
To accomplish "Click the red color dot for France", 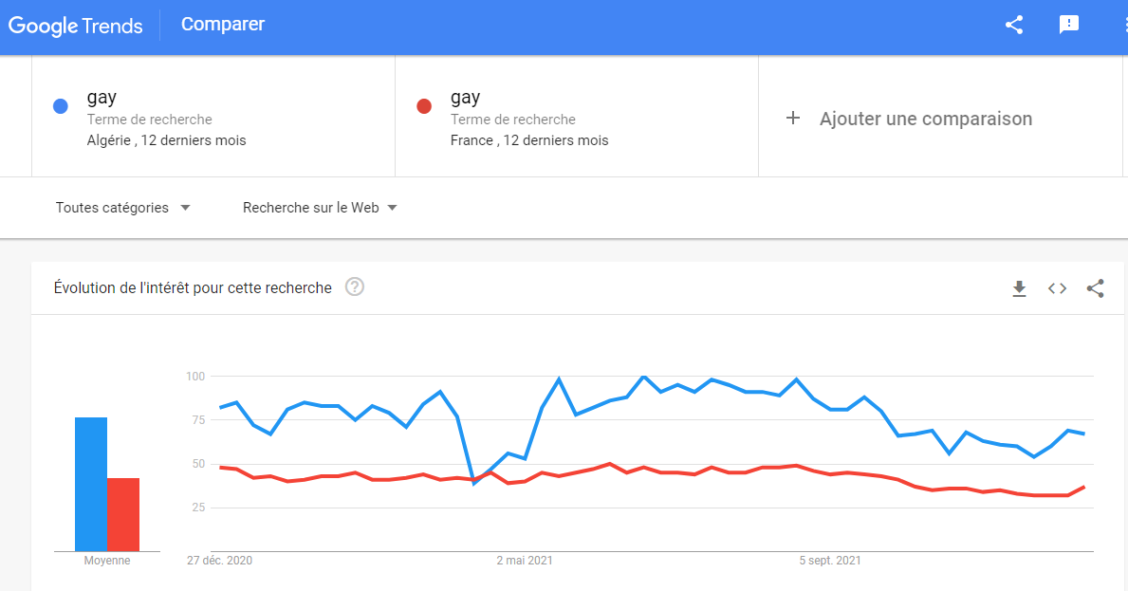I will click(x=424, y=106).
